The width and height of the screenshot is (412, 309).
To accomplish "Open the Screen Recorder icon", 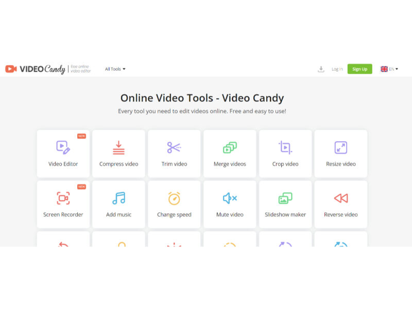I will coord(63,198).
